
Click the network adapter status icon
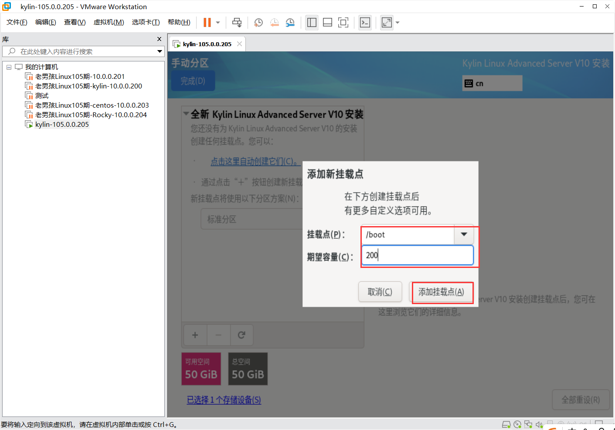[x=528, y=424]
